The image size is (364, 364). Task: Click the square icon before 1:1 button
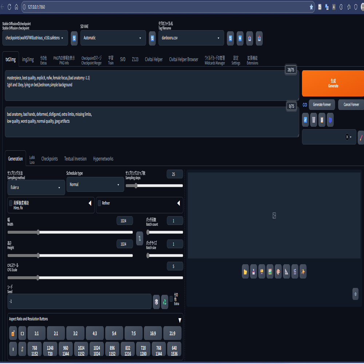22,333
